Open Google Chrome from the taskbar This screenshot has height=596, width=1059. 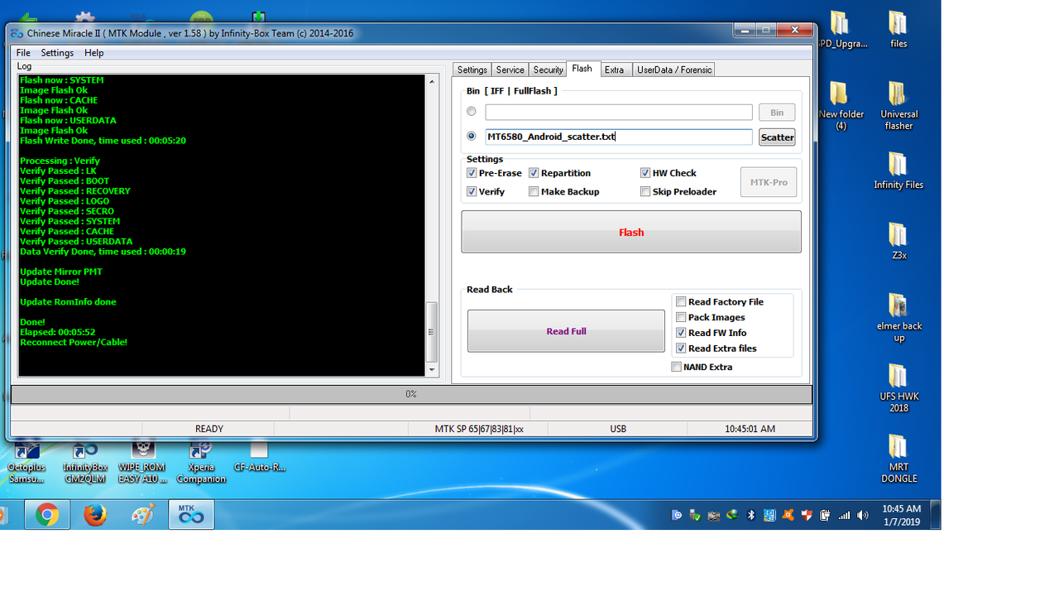pyautogui.click(x=46, y=515)
